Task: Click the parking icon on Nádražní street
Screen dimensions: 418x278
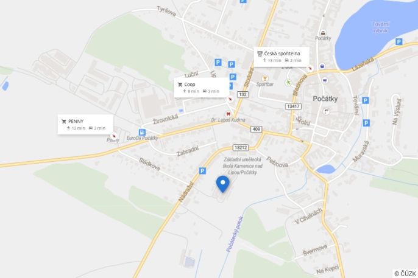Action: (x=202, y=171)
